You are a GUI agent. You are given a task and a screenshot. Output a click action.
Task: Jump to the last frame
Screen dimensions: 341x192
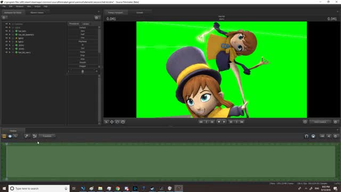coord(242,122)
